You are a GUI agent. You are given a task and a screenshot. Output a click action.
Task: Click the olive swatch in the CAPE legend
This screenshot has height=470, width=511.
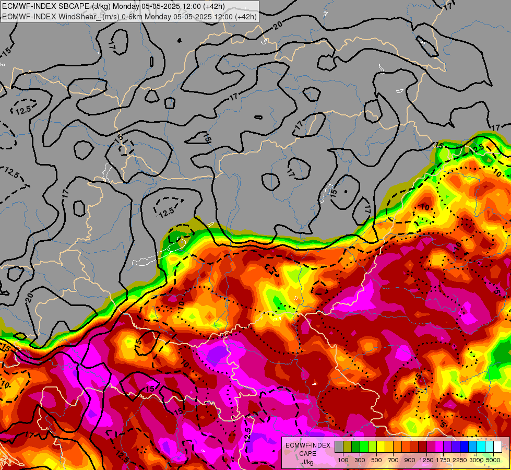click(x=348, y=446)
